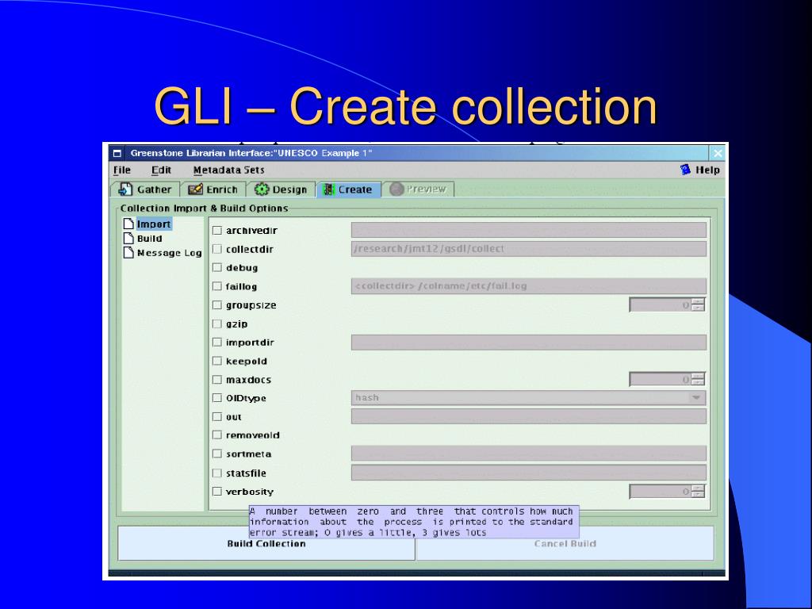Click the out text field
This screenshot has height=609, width=812.
click(529, 416)
